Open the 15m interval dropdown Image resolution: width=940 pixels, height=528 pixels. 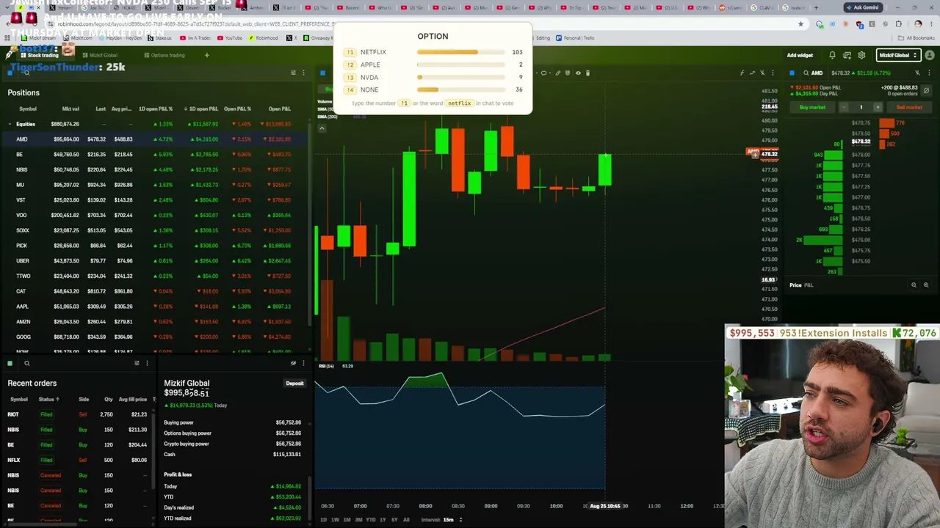point(452,520)
